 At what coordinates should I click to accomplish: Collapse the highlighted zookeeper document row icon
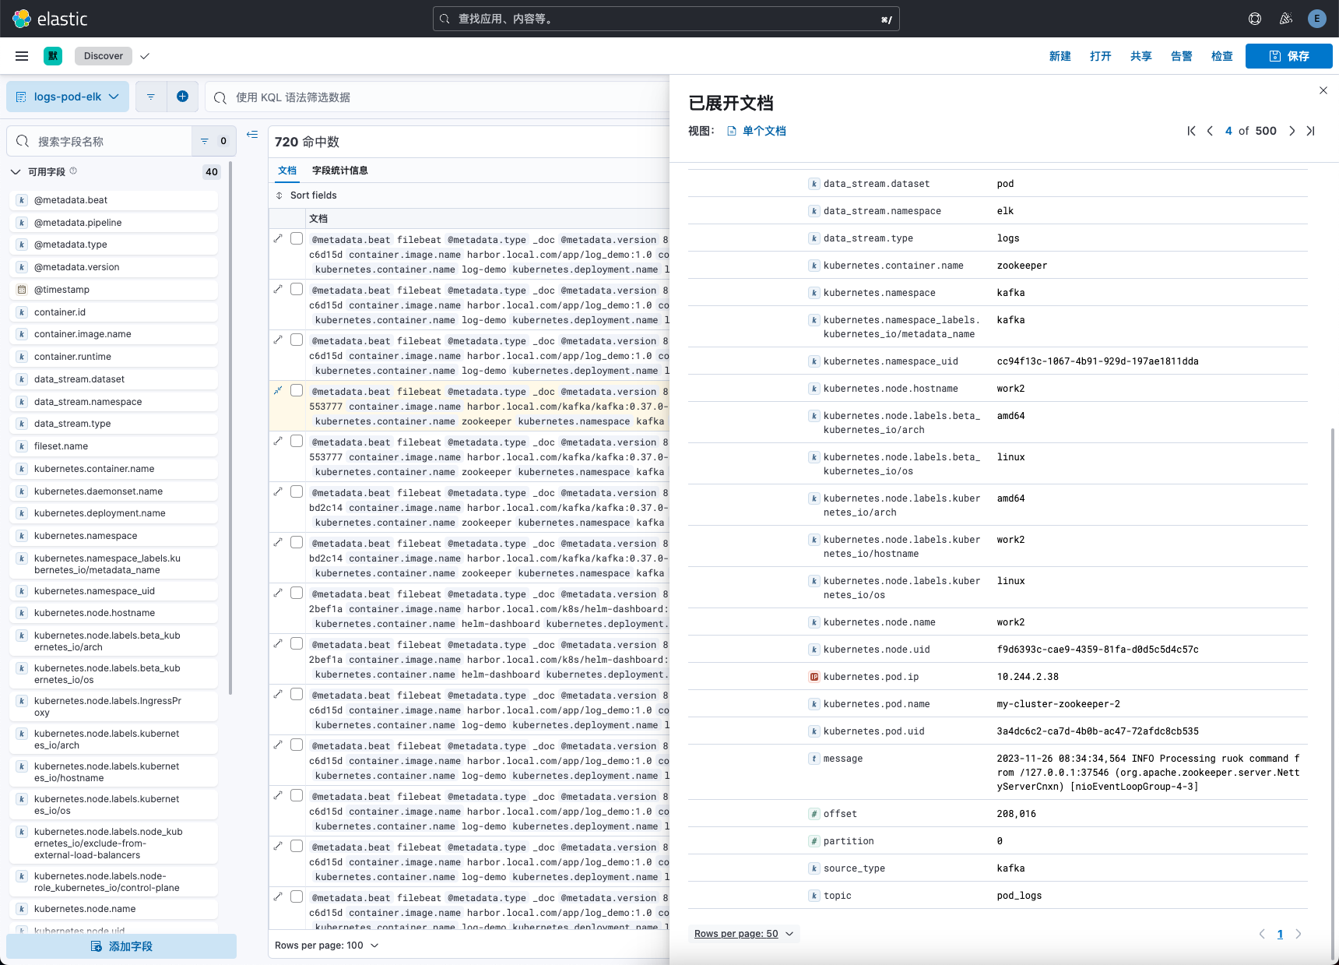[278, 390]
